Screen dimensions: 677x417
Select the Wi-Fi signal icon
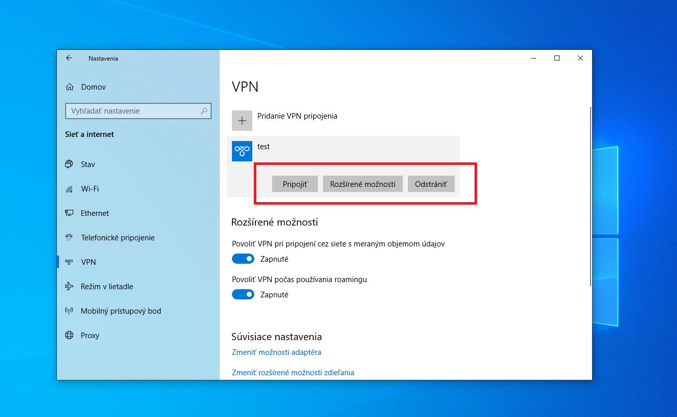pyautogui.click(x=69, y=189)
